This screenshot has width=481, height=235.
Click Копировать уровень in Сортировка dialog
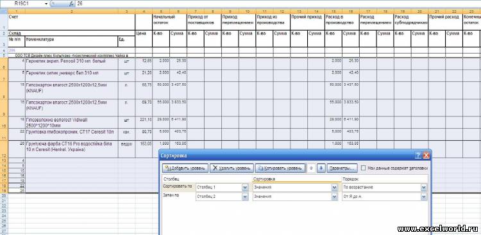280,168
